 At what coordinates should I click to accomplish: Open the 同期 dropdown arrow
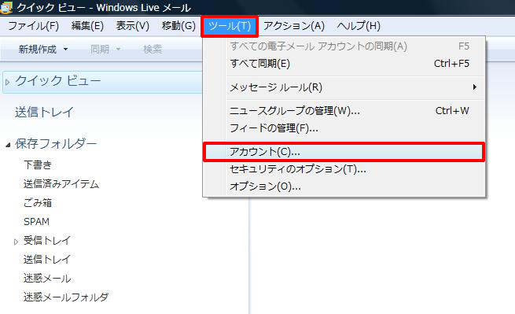click(x=118, y=50)
